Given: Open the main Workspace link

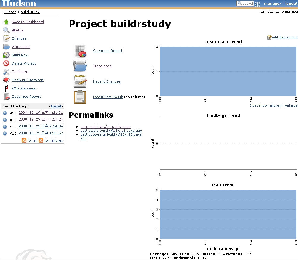Looking at the screenshot, I should click(102, 66).
